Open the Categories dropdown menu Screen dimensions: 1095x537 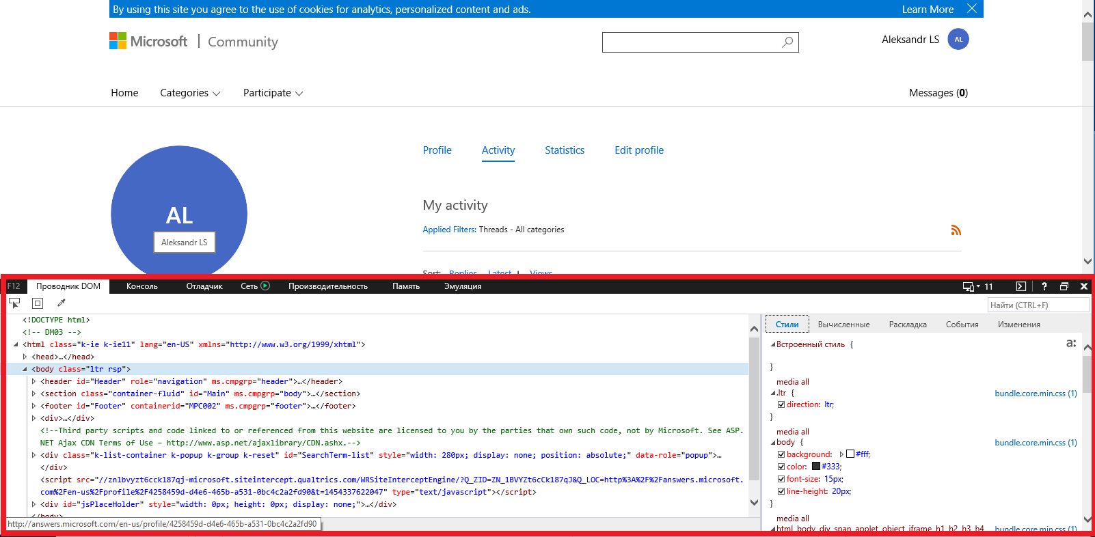tap(190, 93)
